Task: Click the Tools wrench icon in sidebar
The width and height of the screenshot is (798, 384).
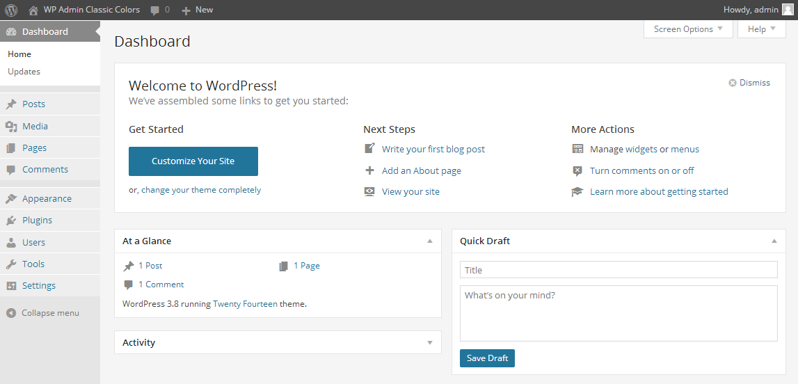Action: (x=11, y=264)
